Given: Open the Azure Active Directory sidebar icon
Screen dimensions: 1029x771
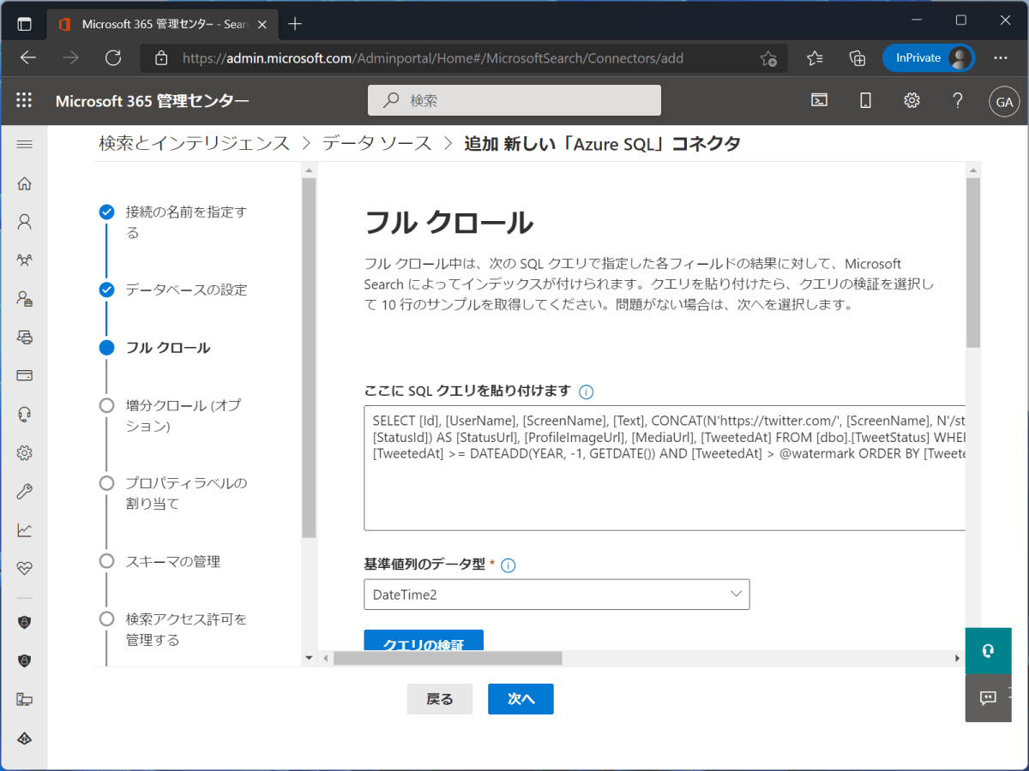Looking at the screenshot, I should [x=24, y=738].
